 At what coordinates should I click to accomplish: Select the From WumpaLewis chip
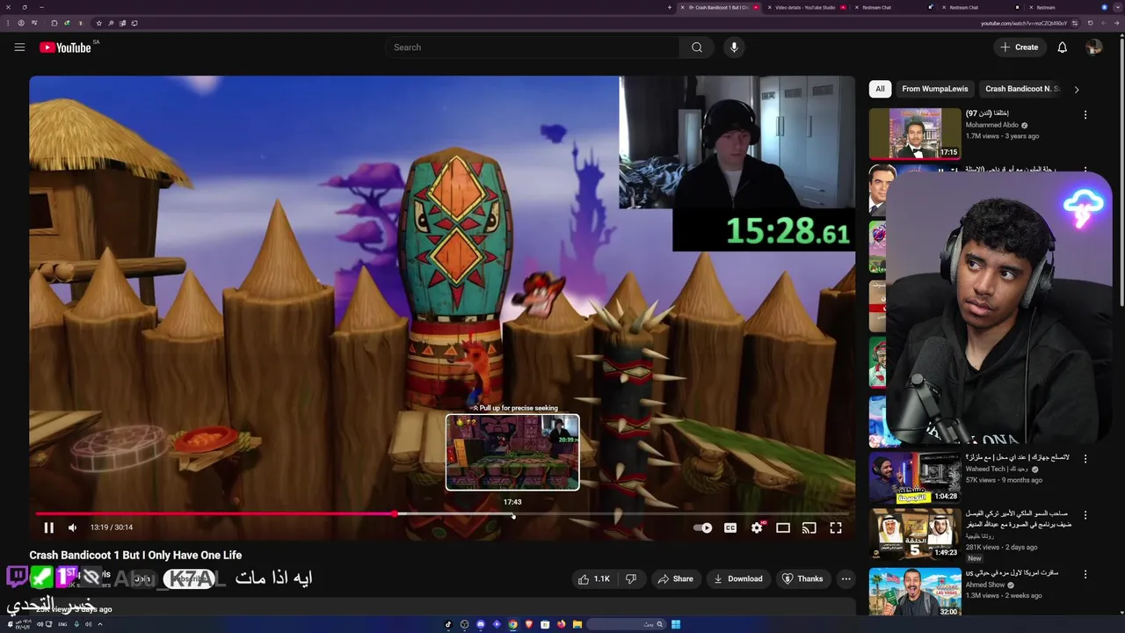934,89
